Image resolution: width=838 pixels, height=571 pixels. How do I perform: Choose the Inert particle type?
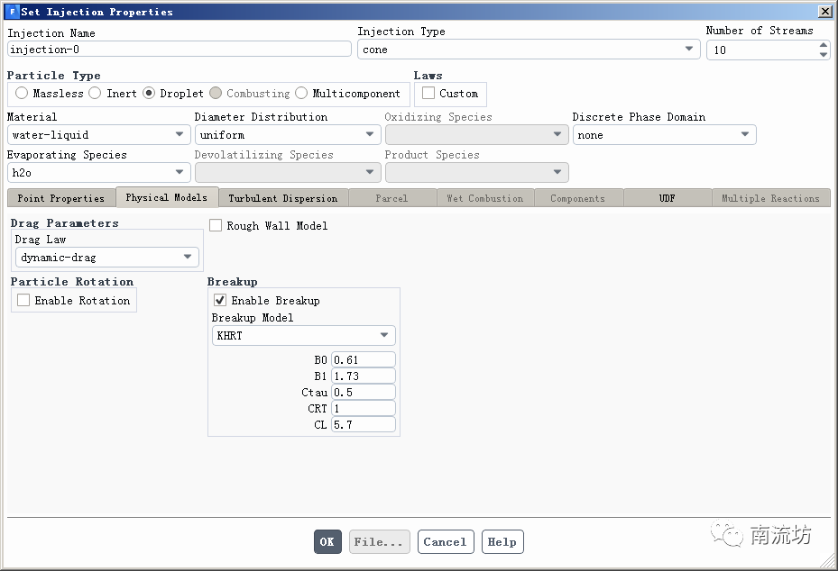[x=95, y=94]
